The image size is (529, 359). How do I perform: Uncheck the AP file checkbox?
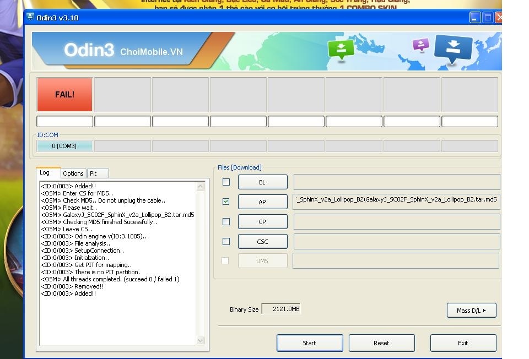[226, 202]
